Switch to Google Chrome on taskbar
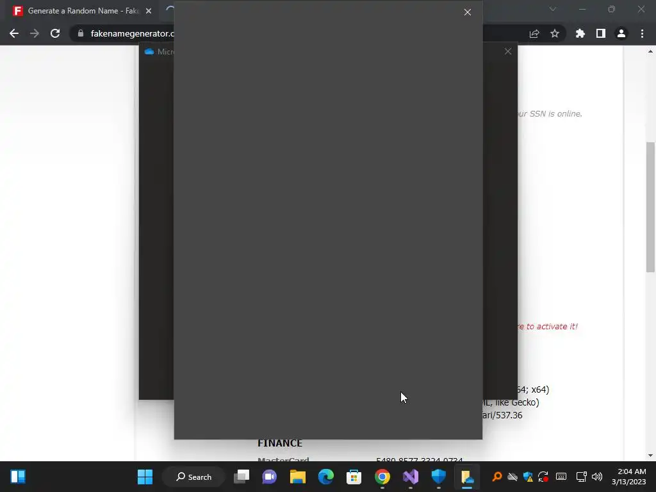 point(382,477)
